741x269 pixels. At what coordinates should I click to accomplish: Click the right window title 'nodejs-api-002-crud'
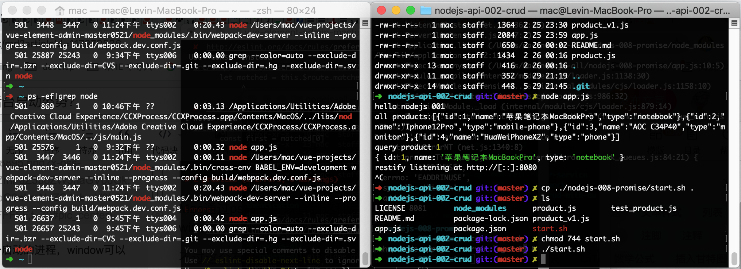click(x=480, y=11)
